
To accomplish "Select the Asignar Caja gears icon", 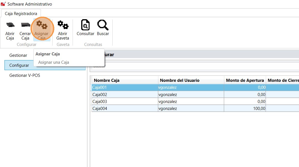I will point(42,25).
